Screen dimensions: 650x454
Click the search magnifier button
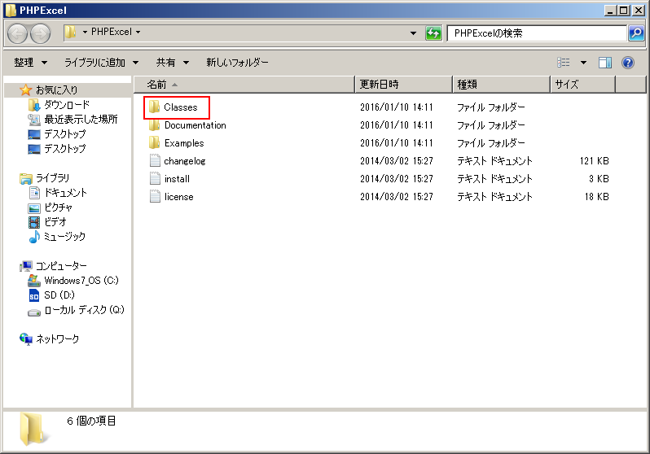tap(636, 33)
